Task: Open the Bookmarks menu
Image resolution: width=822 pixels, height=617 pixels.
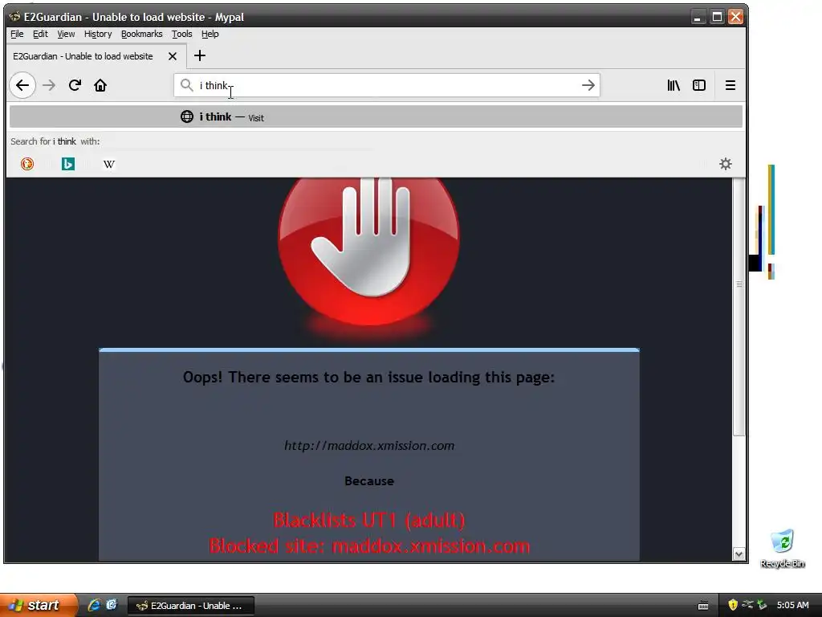Action: [141, 34]
